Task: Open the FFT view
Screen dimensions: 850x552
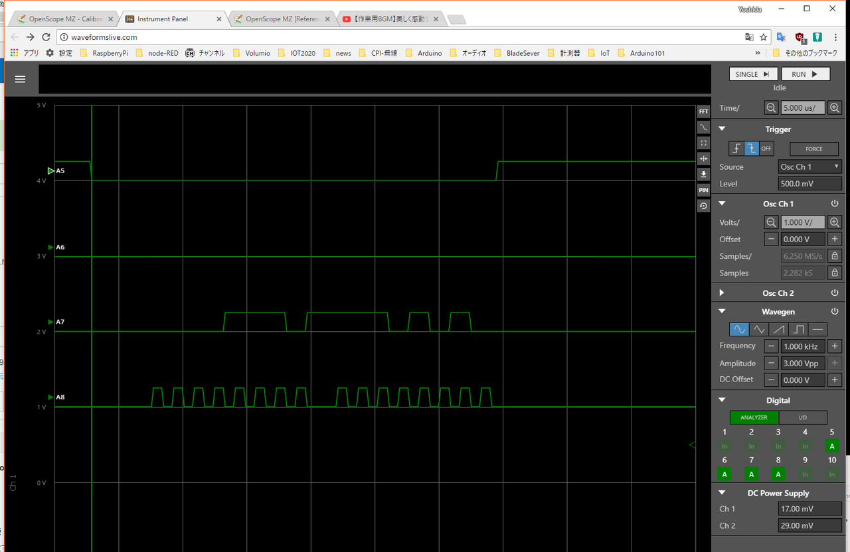Action: [703, 111]
